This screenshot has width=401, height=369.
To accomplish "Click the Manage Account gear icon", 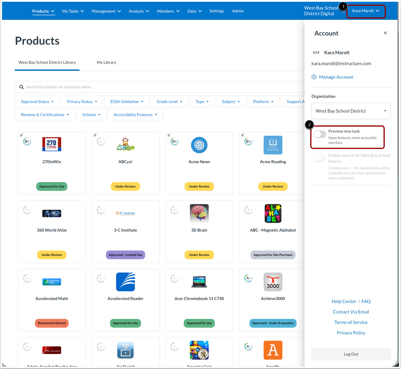I will (x=314, y=77).
